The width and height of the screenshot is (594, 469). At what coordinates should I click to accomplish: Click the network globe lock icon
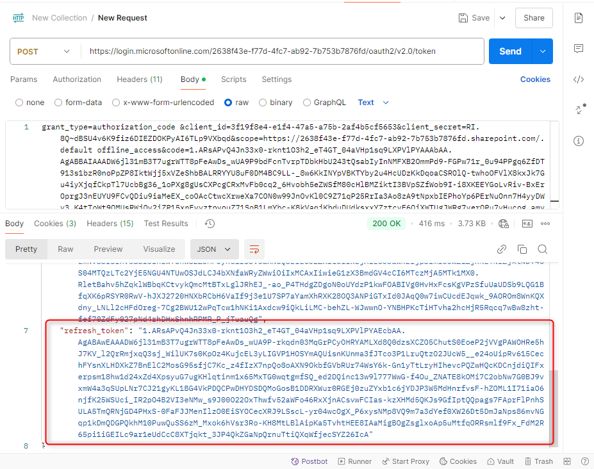[504, 224]
